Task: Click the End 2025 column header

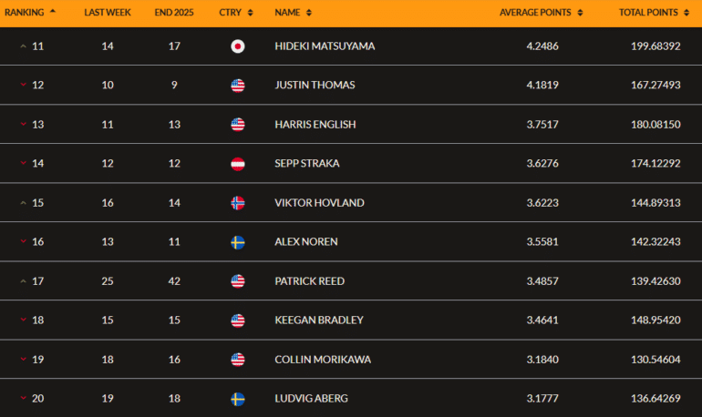Action: click(x=175, y=13)
